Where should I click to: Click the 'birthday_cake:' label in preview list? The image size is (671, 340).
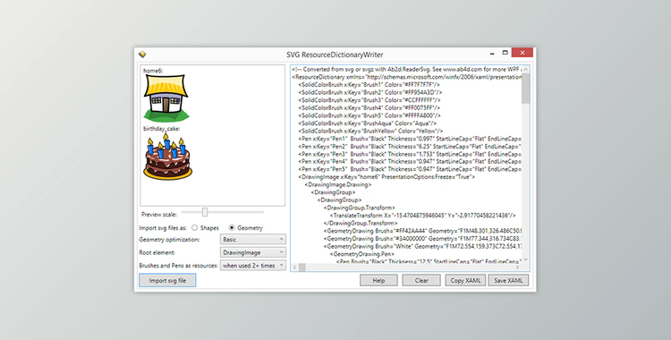coord(161,129)
